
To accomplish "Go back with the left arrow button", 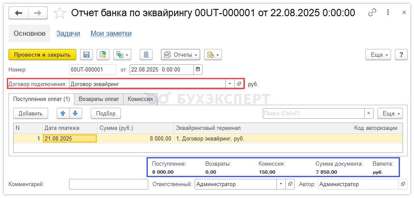I will click(18, 13).
